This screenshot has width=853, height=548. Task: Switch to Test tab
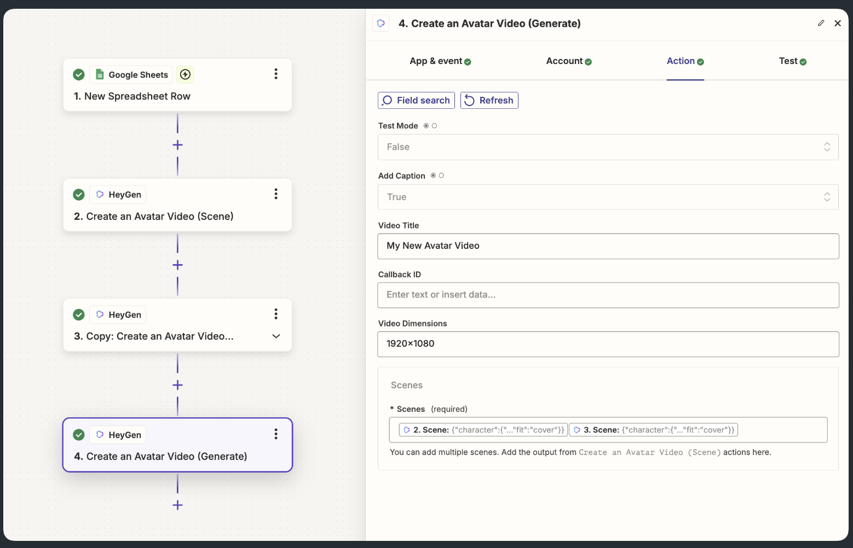click(793, 61)
